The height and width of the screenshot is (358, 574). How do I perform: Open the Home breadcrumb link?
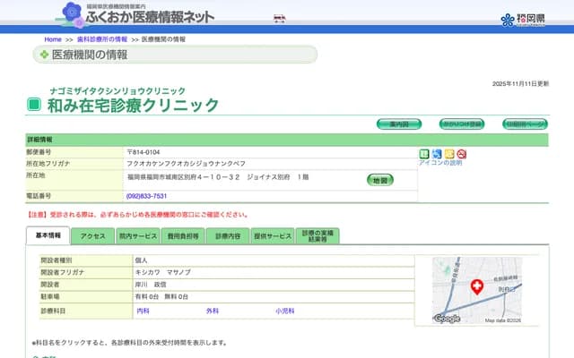pos(53,39)
